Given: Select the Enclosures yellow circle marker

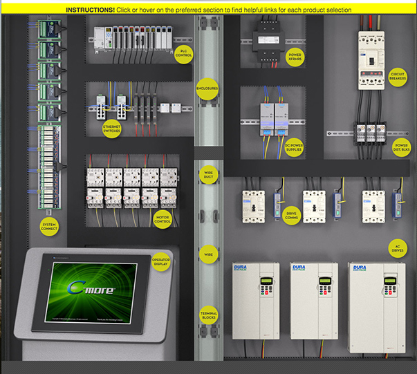Looking at the screenshot, I should coord(207,90).
